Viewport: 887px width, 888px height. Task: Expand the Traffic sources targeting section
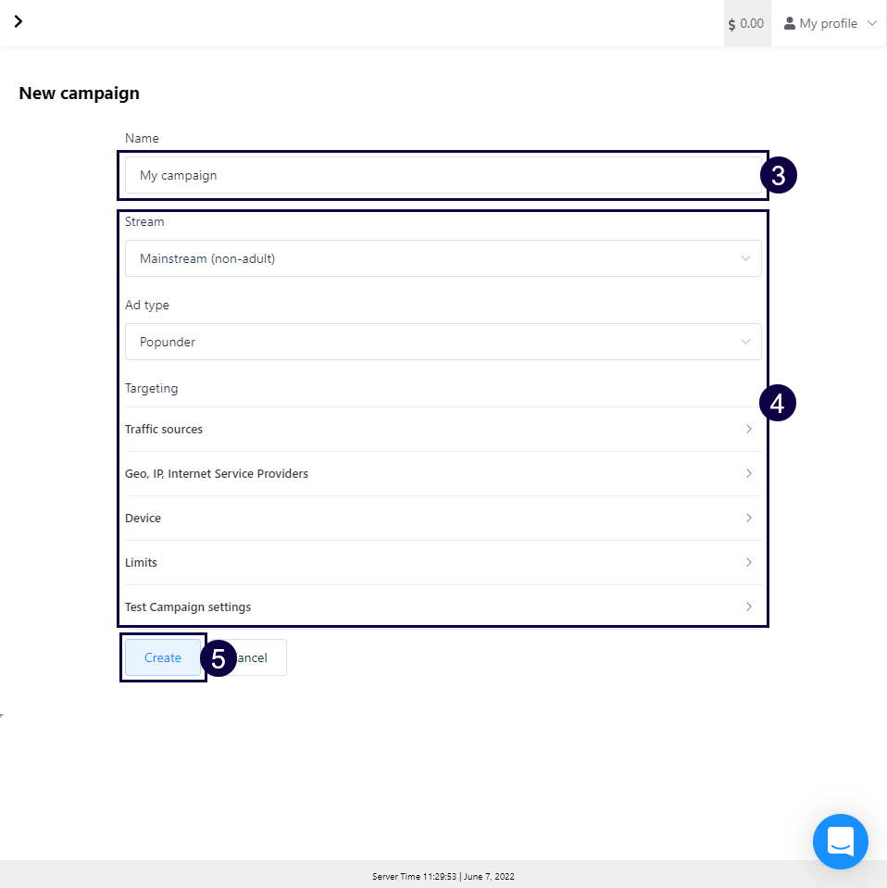[164, 429]
